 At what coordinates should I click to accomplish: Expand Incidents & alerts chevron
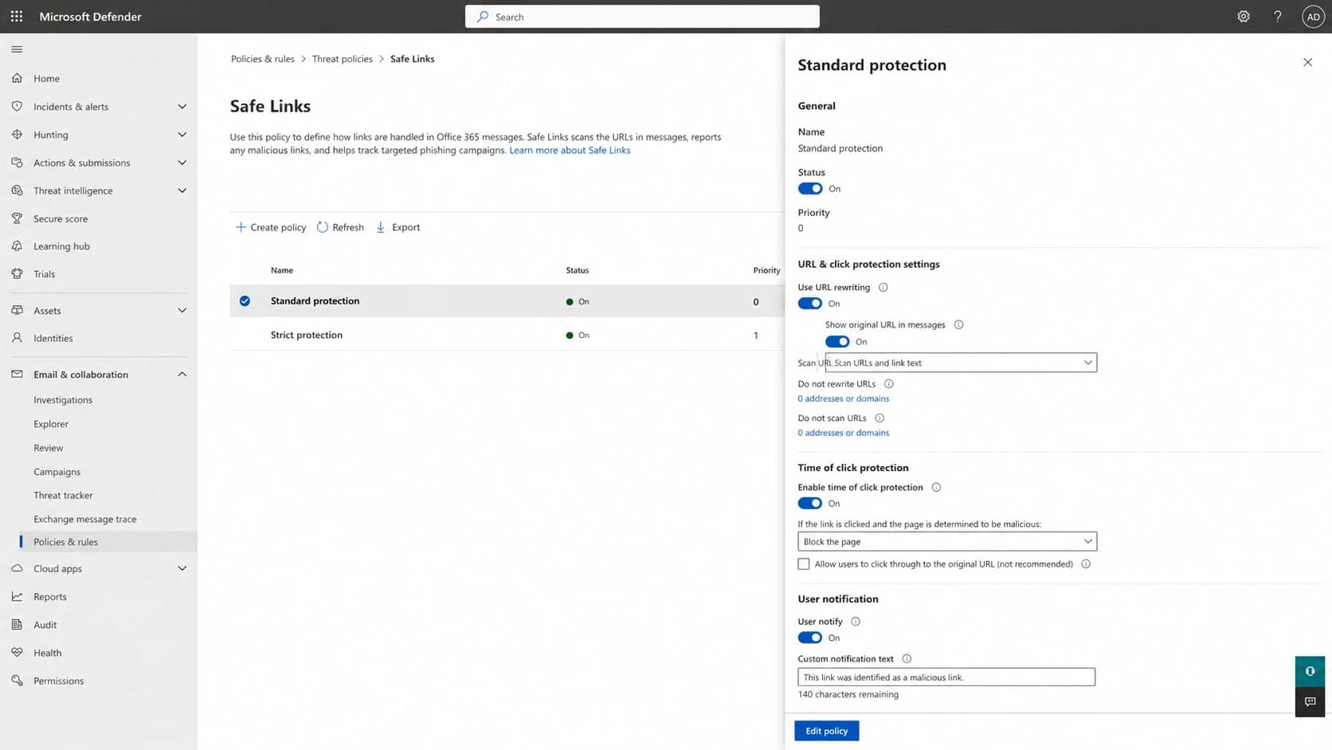pos(182,107)
